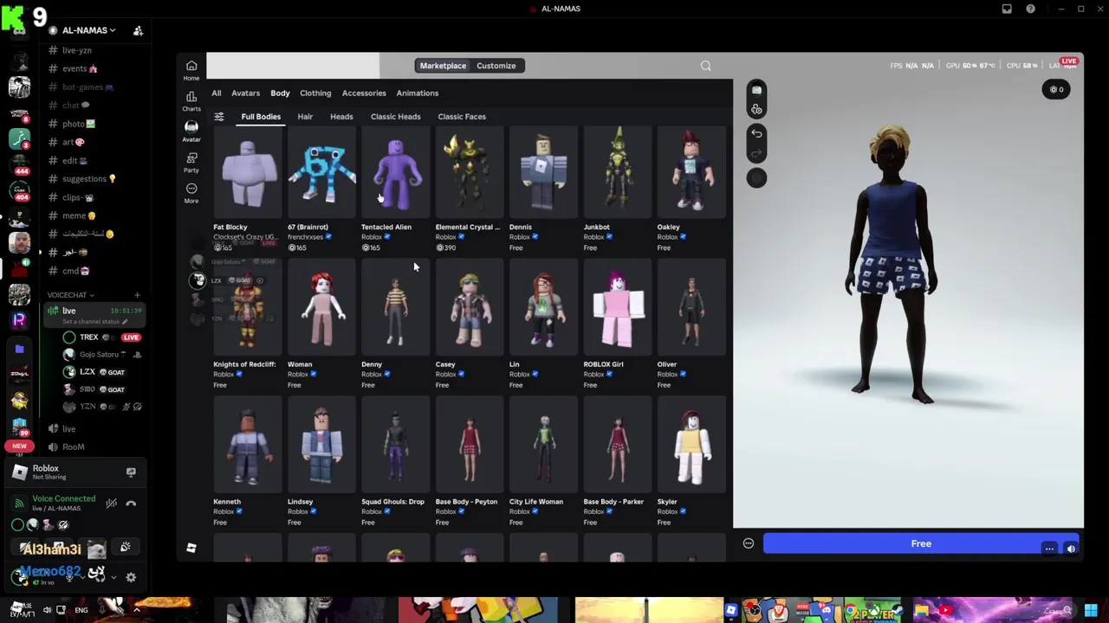Switch to Classic Heads subcategory
This screenshot has width=1109, height=623.
click(x=396, y=117)
